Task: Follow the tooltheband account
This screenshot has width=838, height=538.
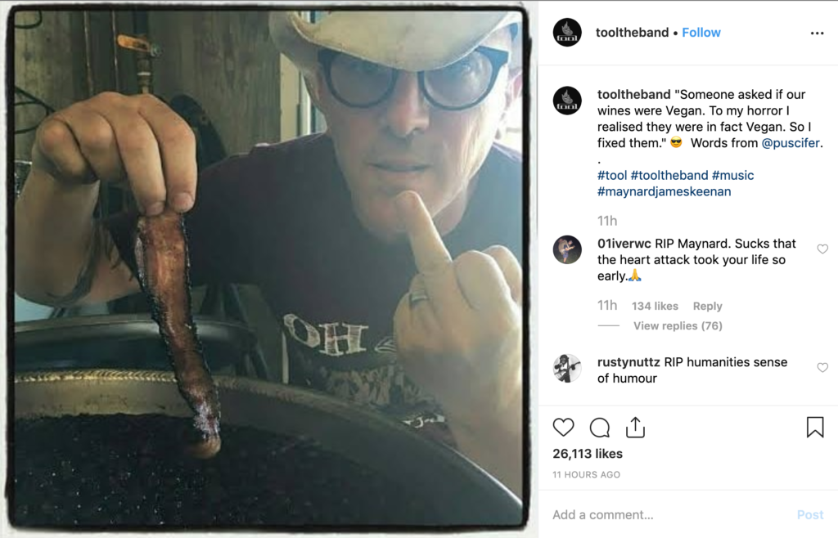Action: [x=701, y=33]
